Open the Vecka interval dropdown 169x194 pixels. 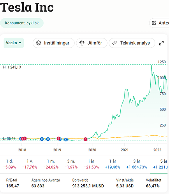coord(14,43)
